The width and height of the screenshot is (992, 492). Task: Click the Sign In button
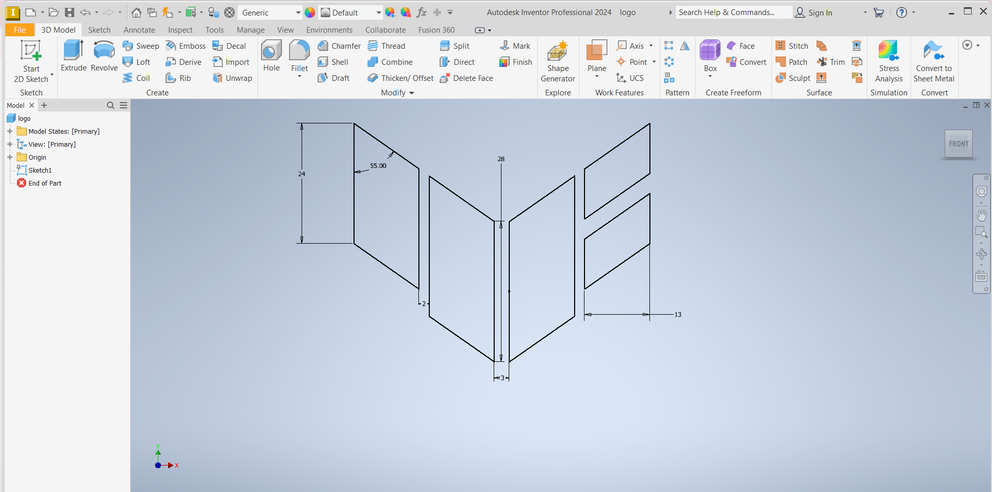(814, 12)
